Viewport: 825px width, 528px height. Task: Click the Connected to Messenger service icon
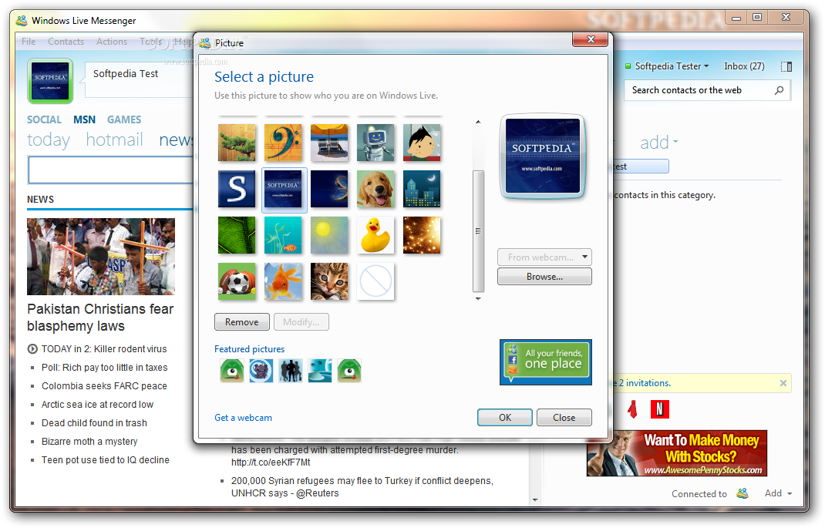coord(742,493)
